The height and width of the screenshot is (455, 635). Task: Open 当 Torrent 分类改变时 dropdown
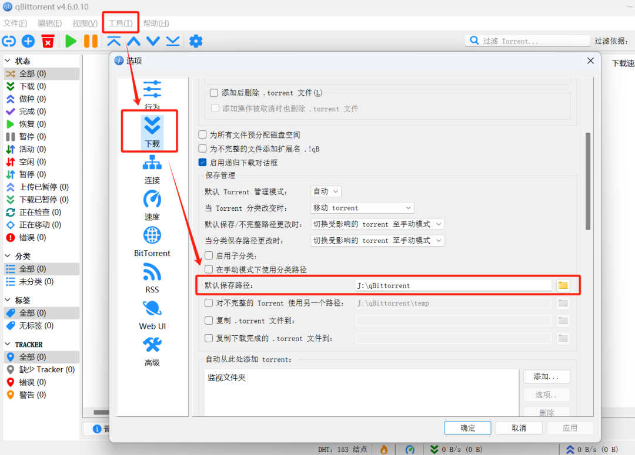click(362, 208)
